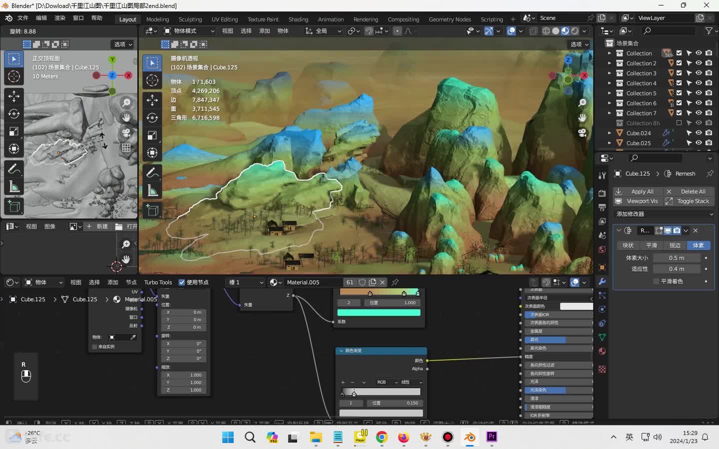Collapse the Remesh modifier panel
Viewport: 719px width, 449px height.
(x=619, y=230)
